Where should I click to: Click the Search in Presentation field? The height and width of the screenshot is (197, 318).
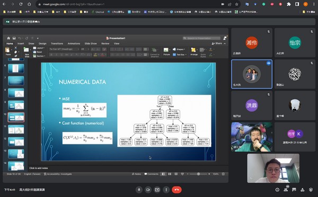pos(201,38)
